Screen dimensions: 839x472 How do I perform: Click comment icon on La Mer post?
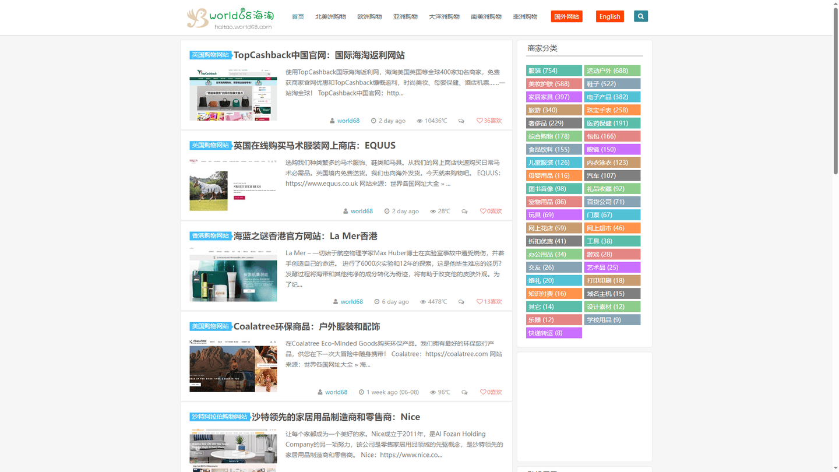[461, 302]
